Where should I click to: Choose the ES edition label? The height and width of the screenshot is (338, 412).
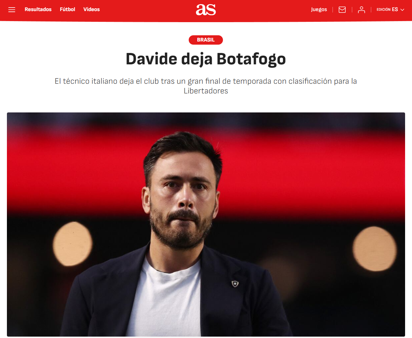click(x=395, y=9)
